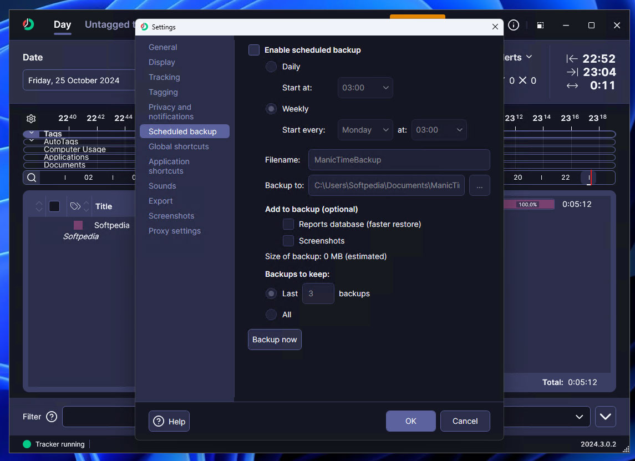635x461 pixels.
Task: Click the Filename input field
Action: [399, 160]
